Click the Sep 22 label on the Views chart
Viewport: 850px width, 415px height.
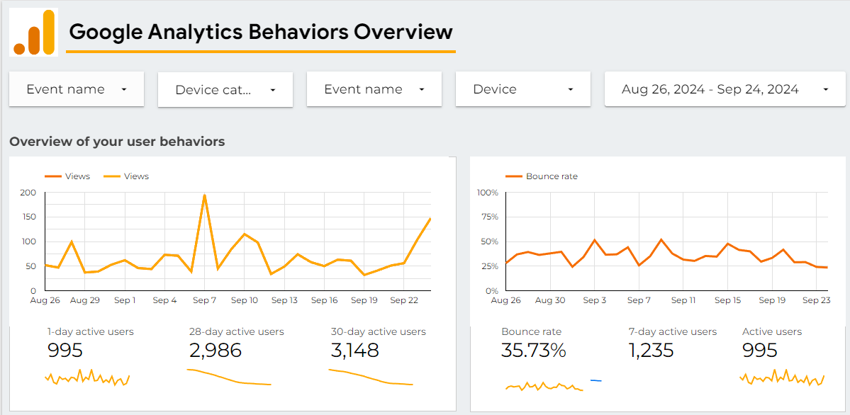point(404,300)
